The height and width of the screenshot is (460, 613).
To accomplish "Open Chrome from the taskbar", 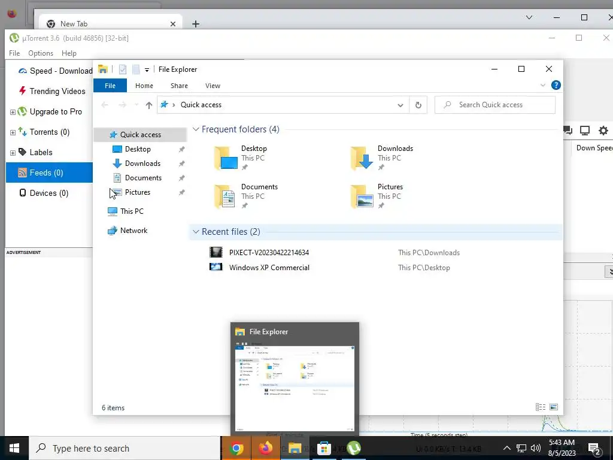I will (x=236, y=448).
